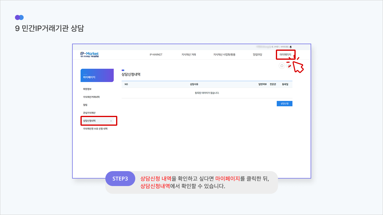This screenshot has height=215, width=383.
Task: Click the print icon beside home
Action: pos(289,66)
